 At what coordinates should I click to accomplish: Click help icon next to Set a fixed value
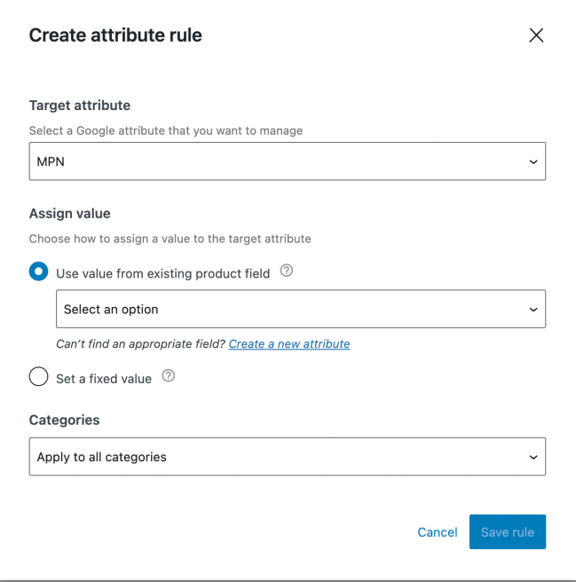(x=168, y=376)
